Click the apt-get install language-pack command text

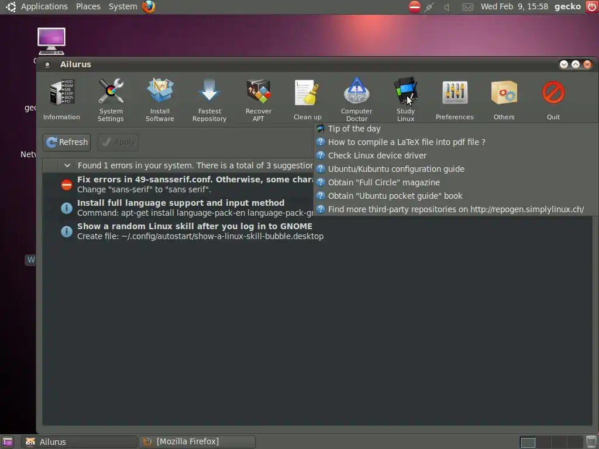[x=195, y=213]
